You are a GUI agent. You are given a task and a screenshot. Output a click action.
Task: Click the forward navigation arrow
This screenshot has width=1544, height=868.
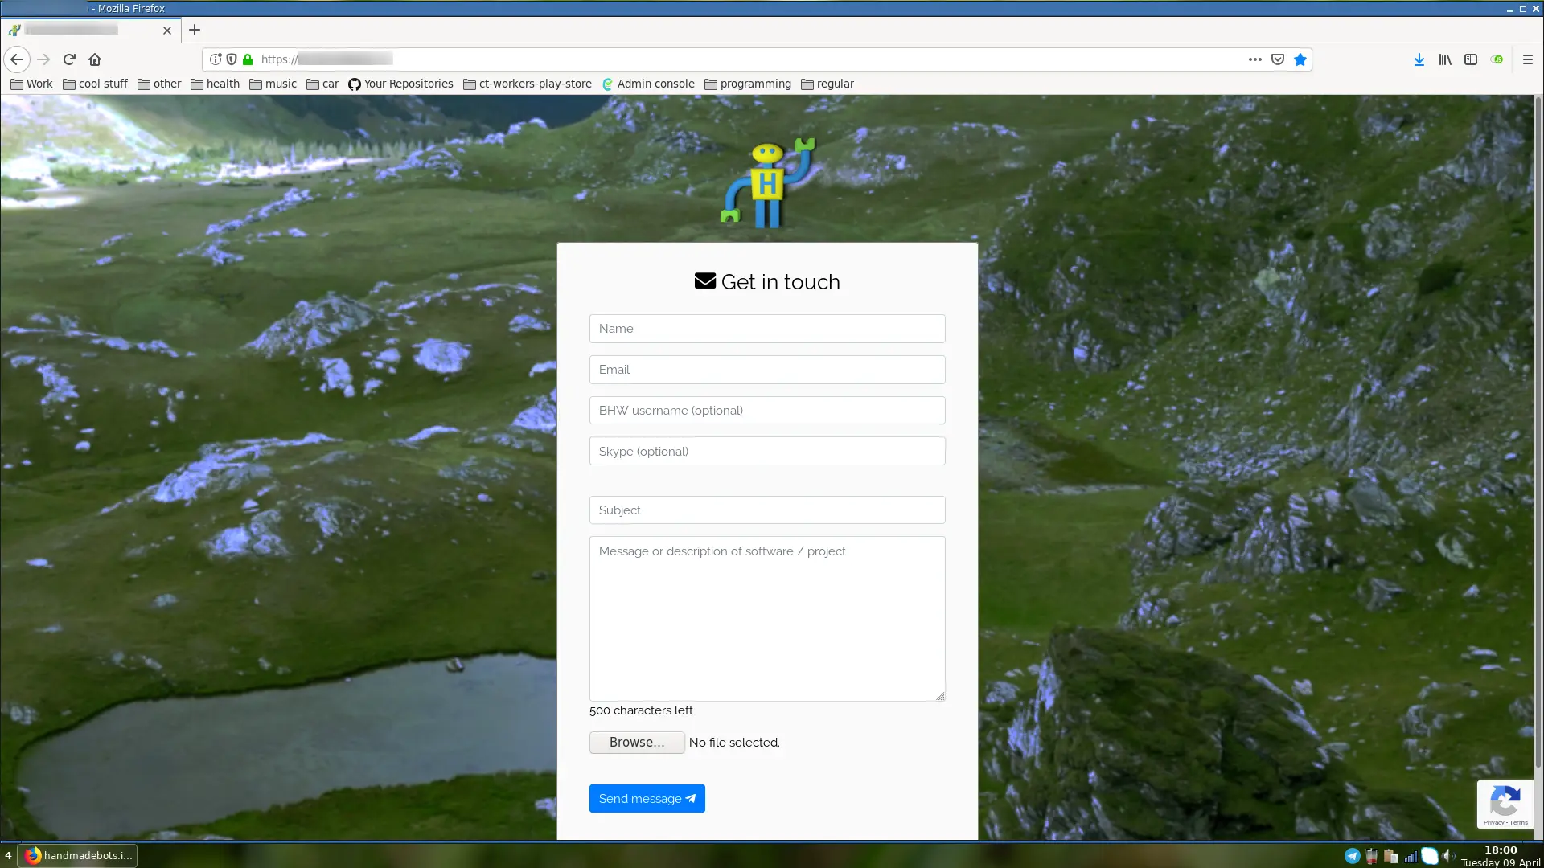pos(43,59)
